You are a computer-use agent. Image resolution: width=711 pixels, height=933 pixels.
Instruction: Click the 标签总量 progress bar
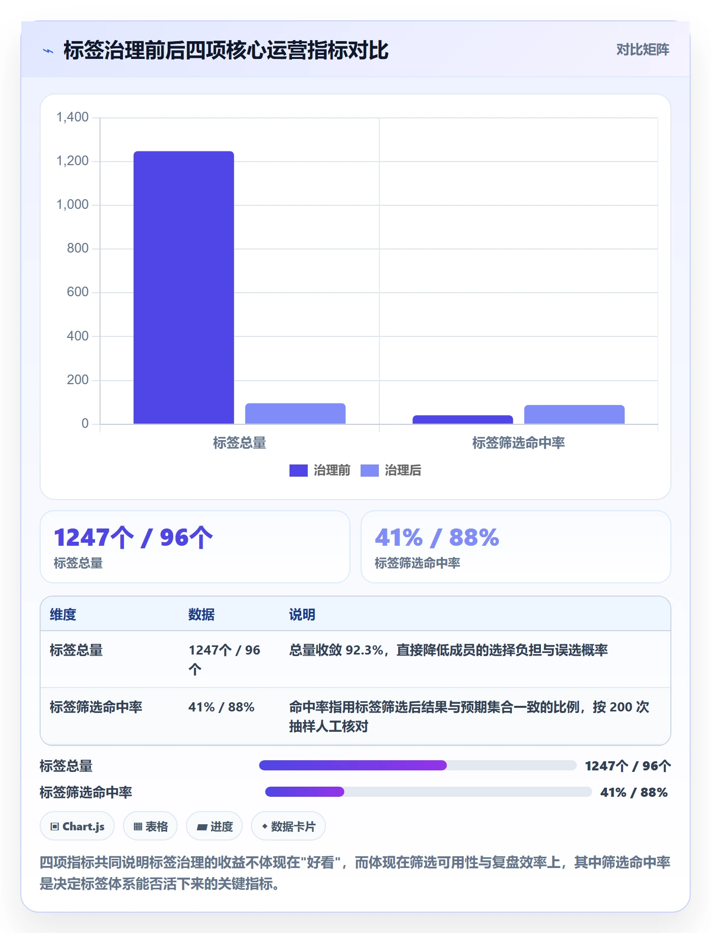coord(417,765)
